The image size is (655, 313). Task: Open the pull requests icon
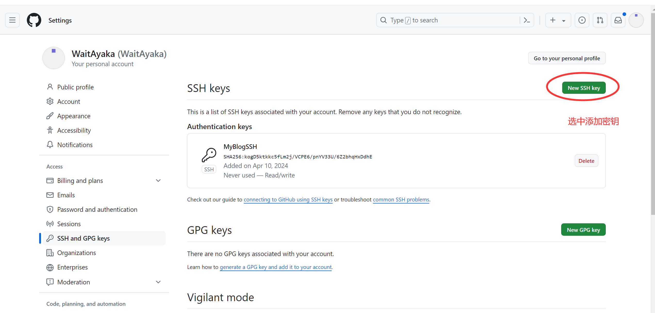click(600, 20)
